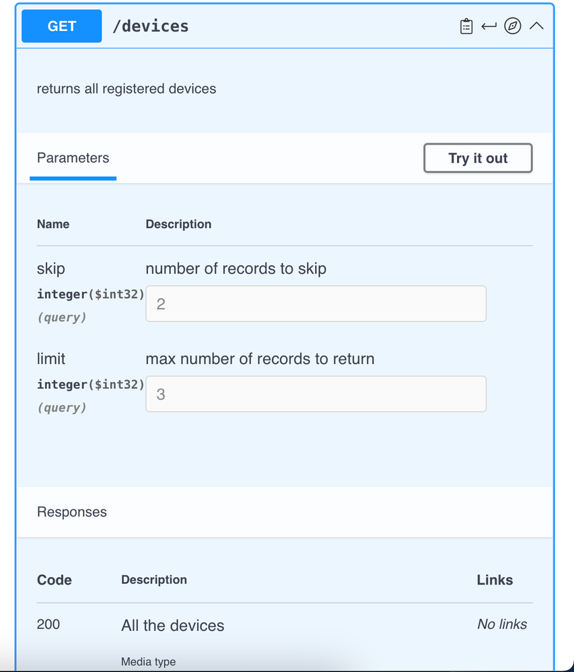Viewport: 574px width, 672px height.
Task: Click the compass icon
Action: (513, 26)
